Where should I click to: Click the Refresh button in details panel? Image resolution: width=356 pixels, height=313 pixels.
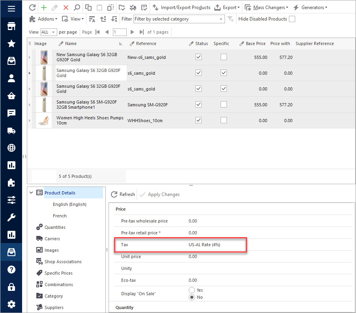click(123, 194)
